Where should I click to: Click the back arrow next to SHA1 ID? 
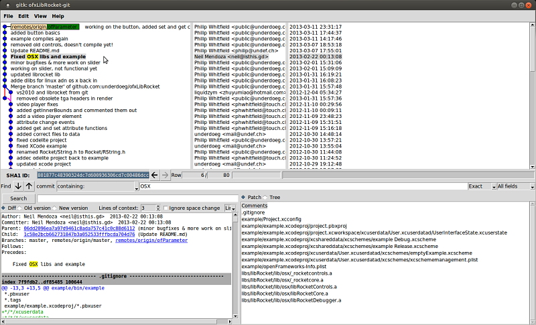click(155, 175)
